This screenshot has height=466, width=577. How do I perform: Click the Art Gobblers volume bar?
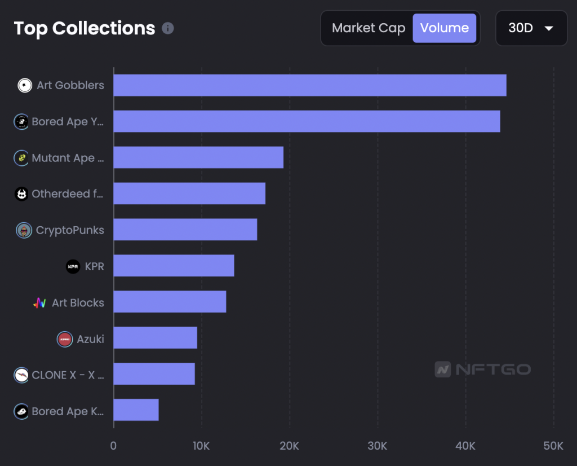[310, 85]
